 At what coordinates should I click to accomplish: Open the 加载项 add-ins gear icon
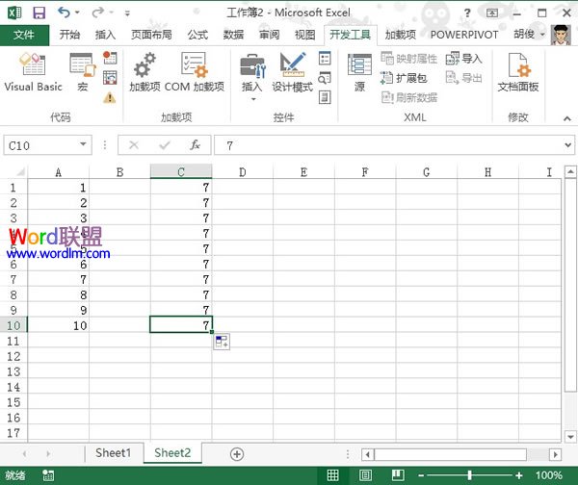pyautogui.click(x=144, y=72)
